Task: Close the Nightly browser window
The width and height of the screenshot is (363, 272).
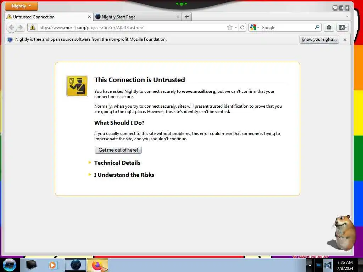Action: point(347,8)
